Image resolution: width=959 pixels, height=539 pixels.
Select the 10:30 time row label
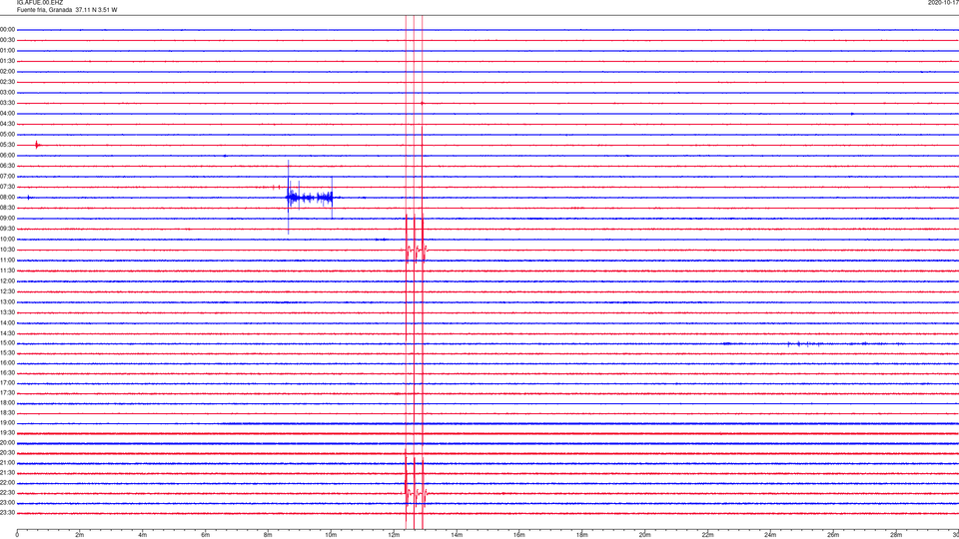7,250
